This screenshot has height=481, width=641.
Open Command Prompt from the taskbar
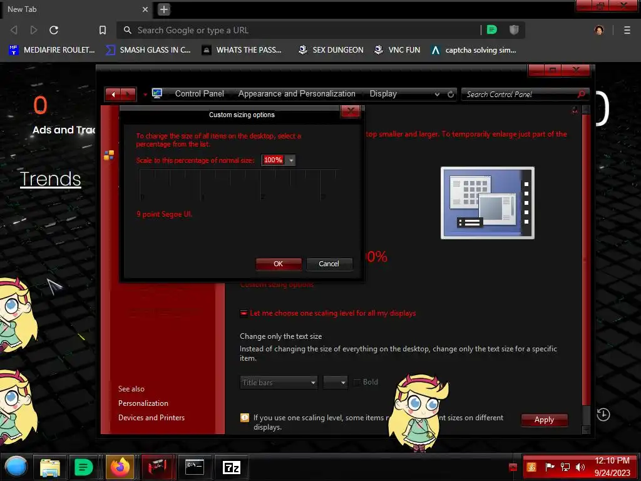[x=195, y=467]
